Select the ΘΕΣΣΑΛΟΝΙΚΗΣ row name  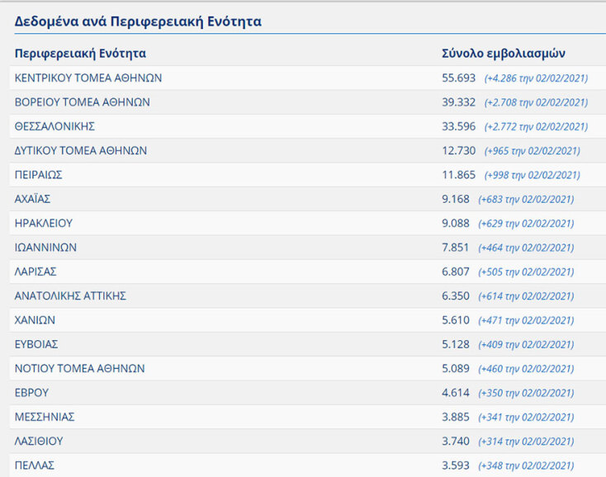point(54,126)
